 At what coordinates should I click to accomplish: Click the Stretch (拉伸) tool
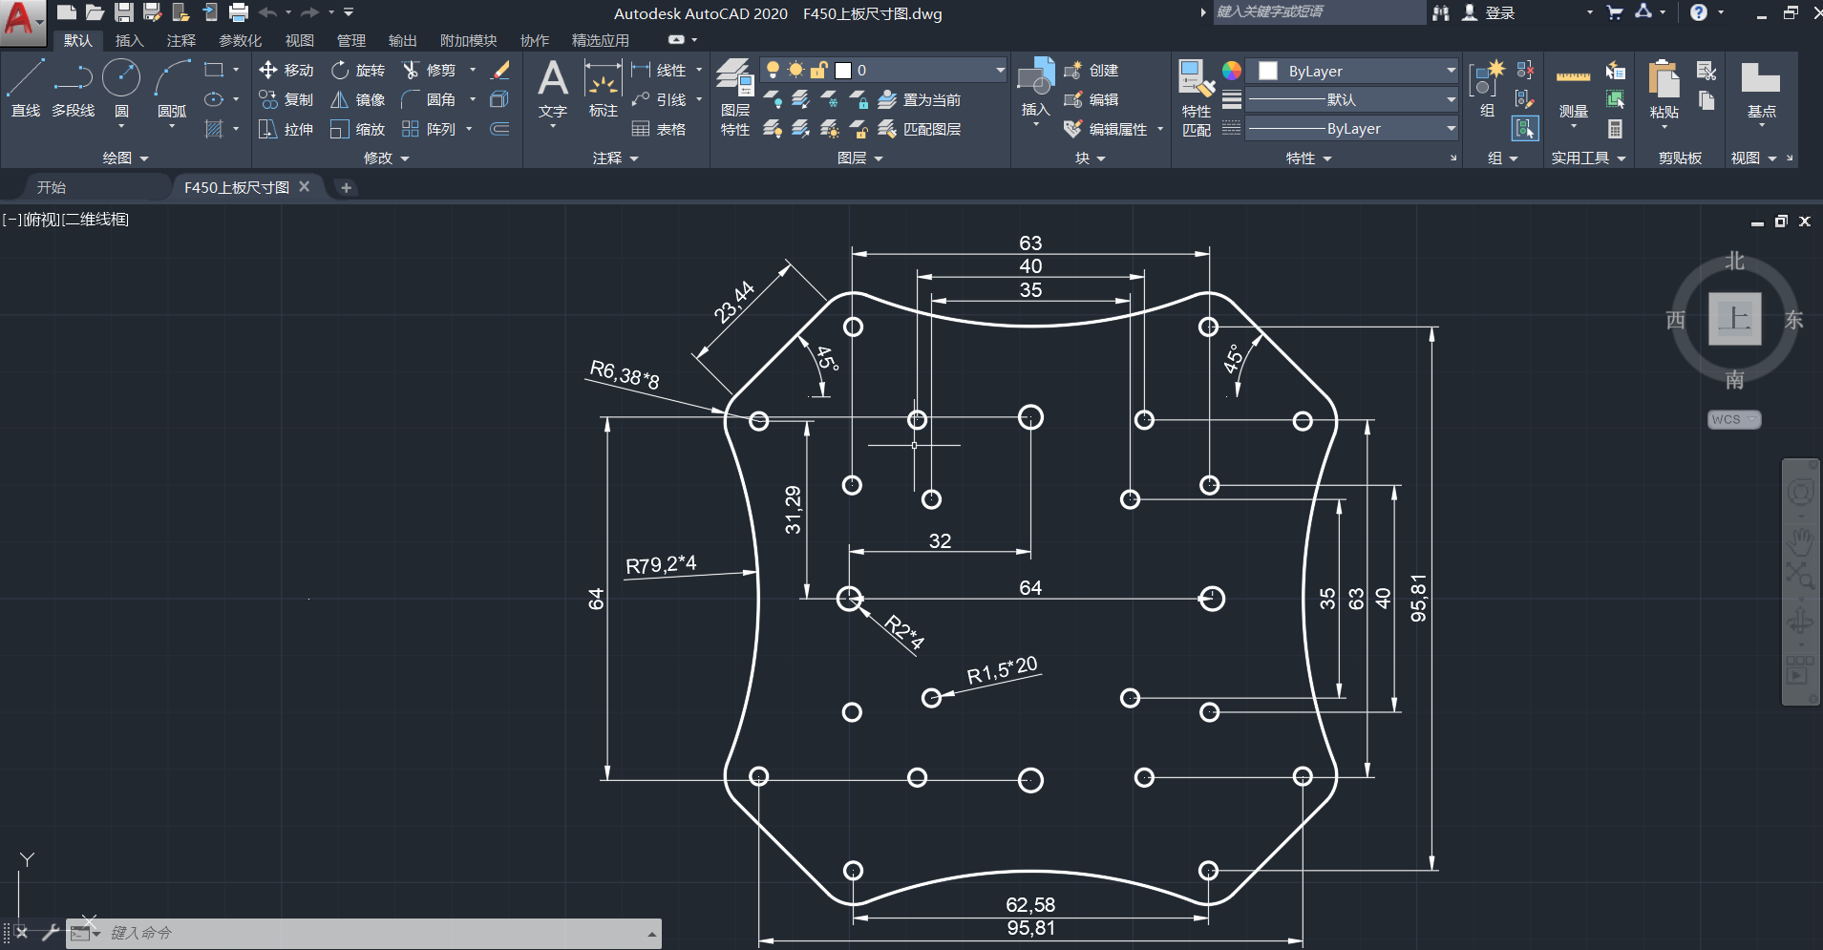(x=286, y=129)
